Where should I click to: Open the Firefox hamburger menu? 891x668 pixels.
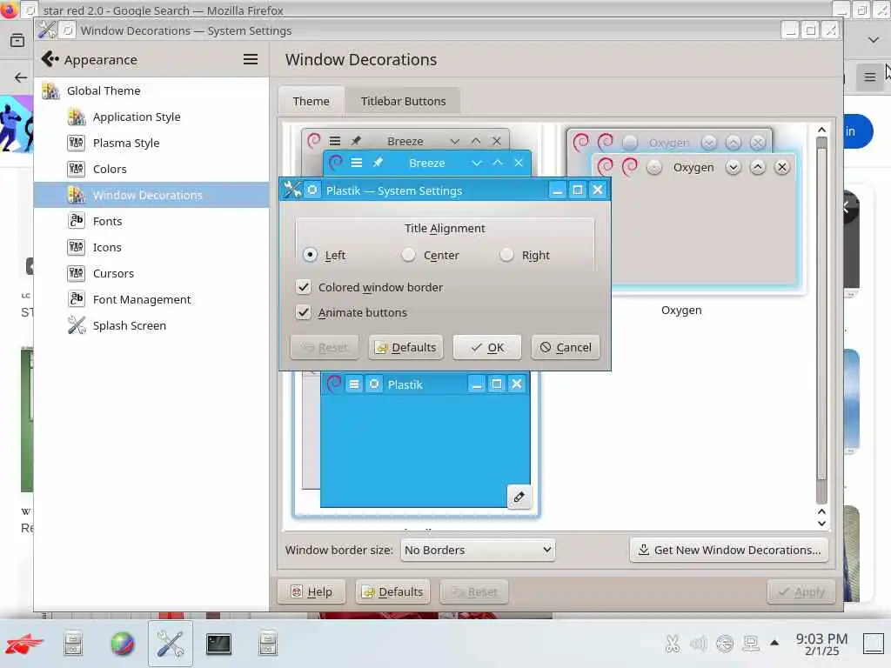click(x=869, y=77)
